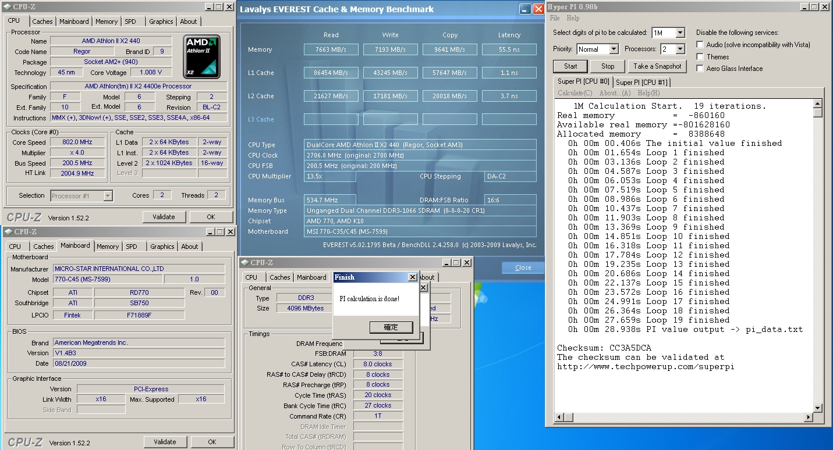Open Mainboard tab in top CPU-Z window
The width and height of the screenshot is (833, 450).
coord(75,22)
